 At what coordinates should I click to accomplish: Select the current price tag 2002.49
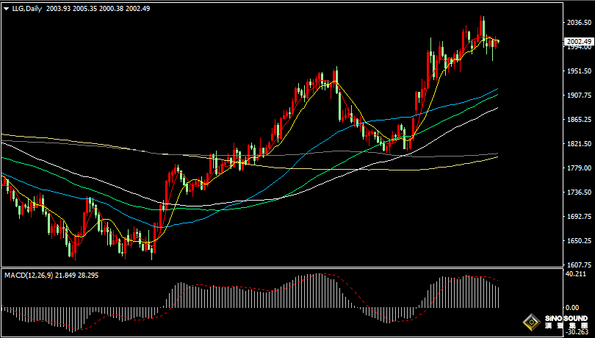click(579, 42)
